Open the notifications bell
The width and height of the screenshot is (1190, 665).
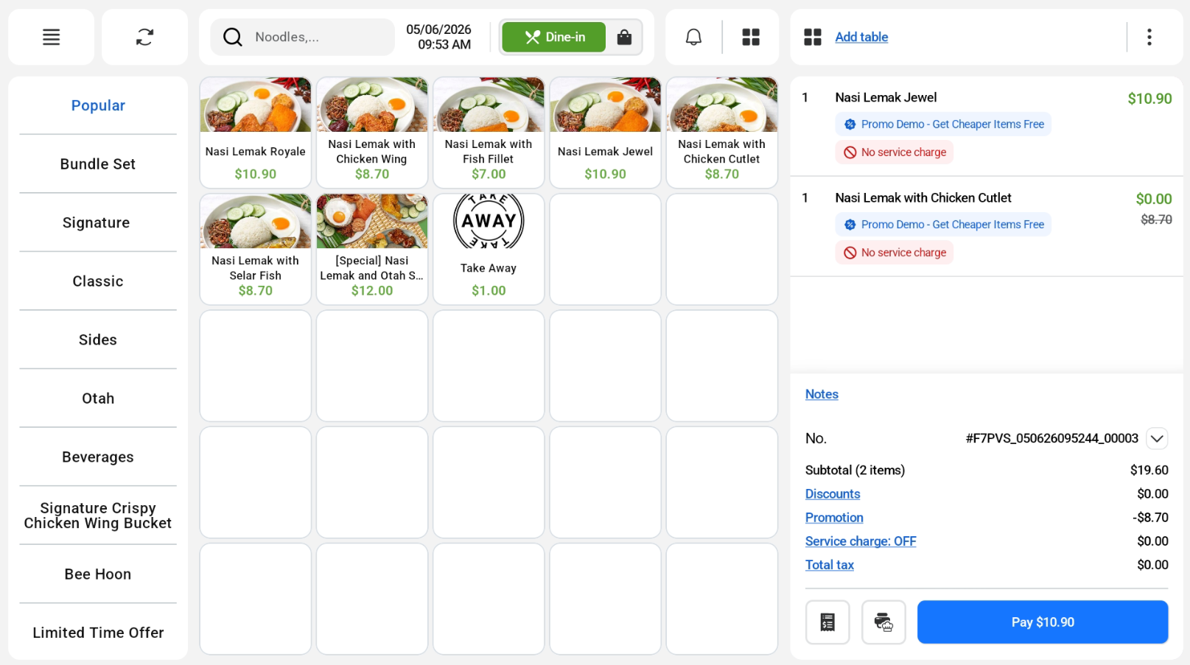click(x=693, y=37)
